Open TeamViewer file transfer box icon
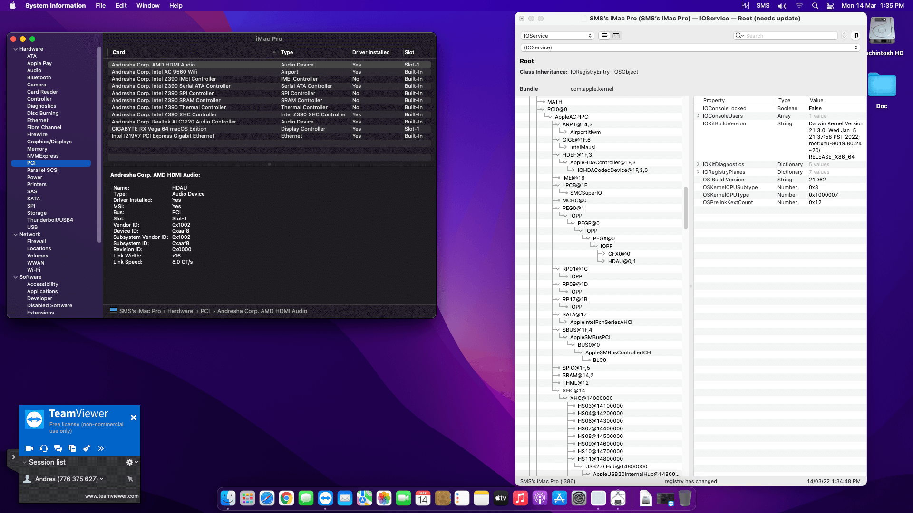Image resolution: width=913 pixels, height=513 pixels. (72, 448)
